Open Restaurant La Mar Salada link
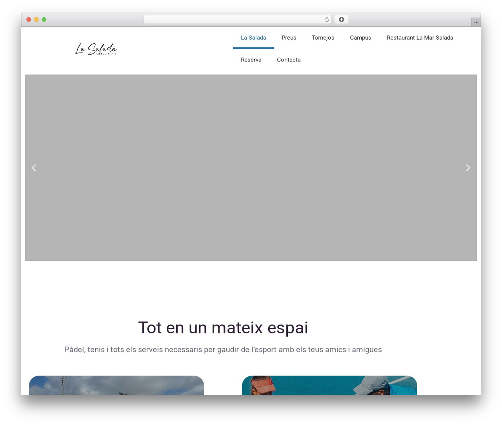502x425 pixels. (x=420, y=38)
